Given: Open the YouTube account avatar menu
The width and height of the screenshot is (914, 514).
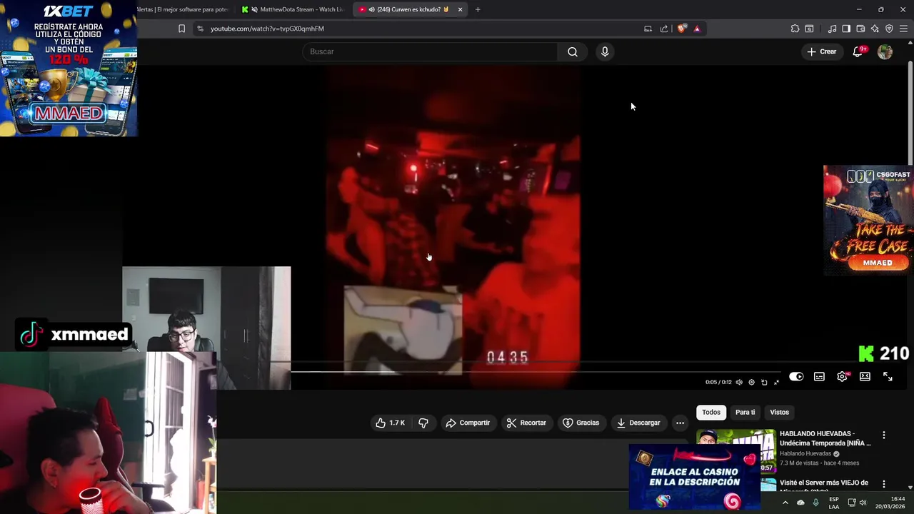Looking at the screenshot, I should (x=885, y=51).
